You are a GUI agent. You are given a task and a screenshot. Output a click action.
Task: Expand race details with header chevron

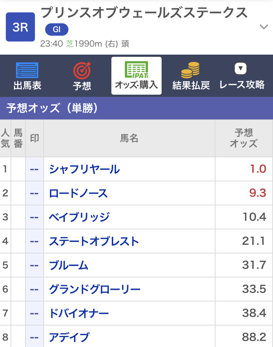click(264, 27)
